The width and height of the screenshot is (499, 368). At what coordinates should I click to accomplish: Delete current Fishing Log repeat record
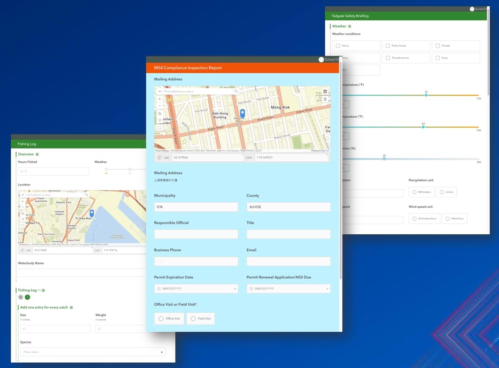(x=21, y=297)
